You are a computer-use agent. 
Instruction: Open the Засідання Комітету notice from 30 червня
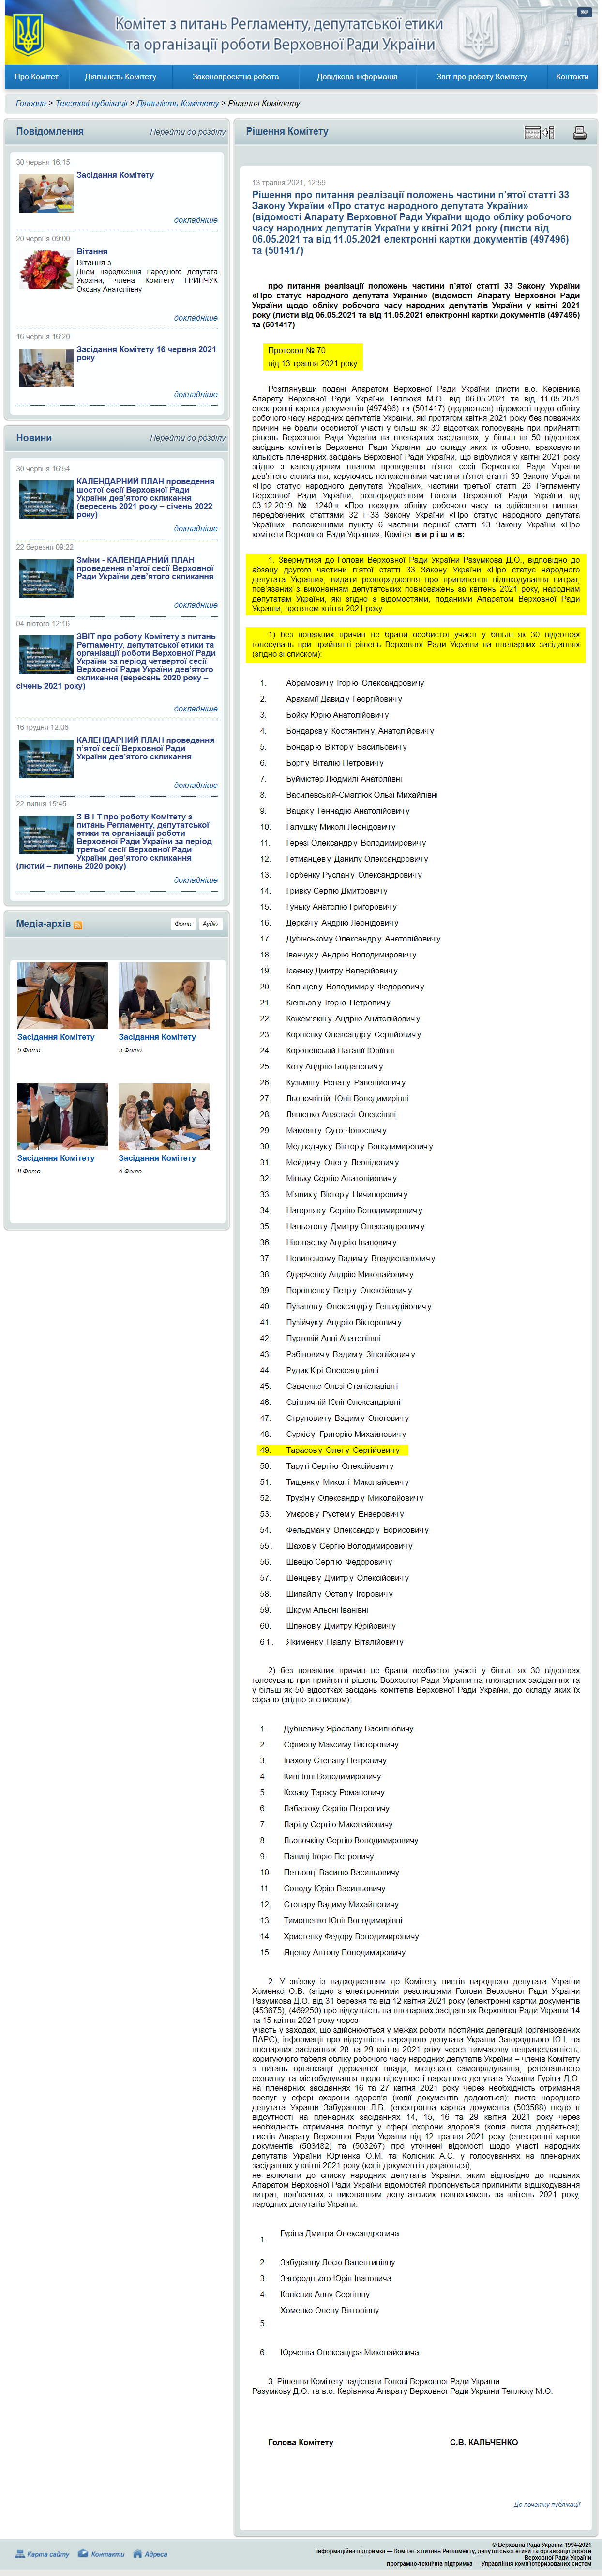(115, 175)
